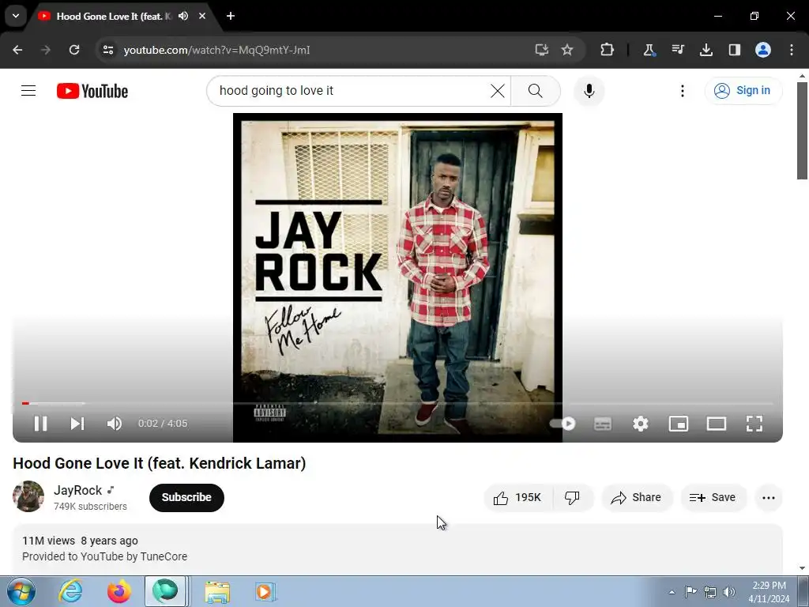
Task: Open the JayRock channel name link
Action: tap(78, 490)
